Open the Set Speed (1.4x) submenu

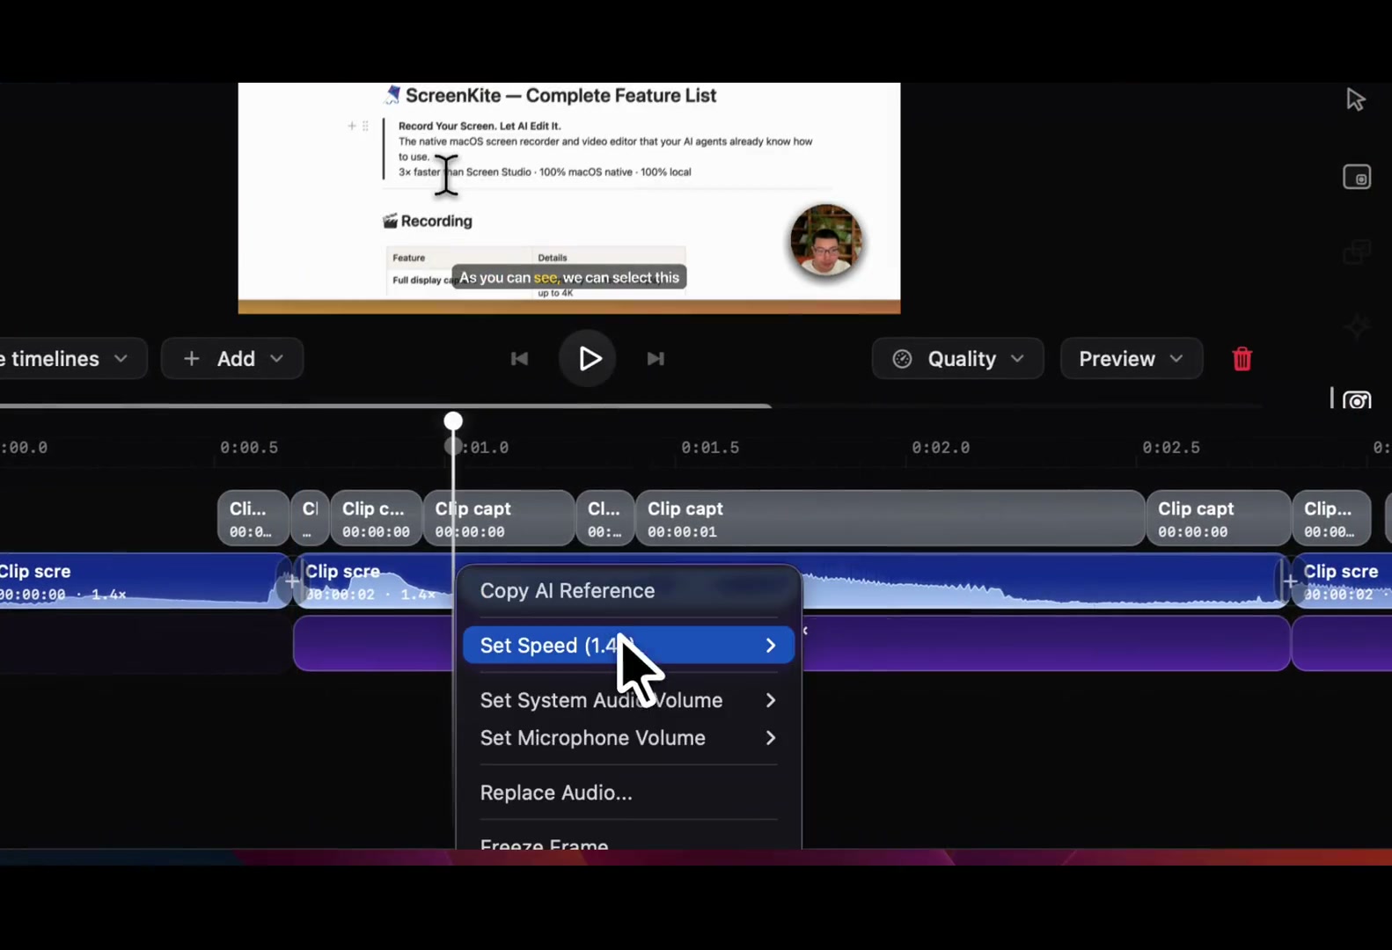(x=628, y=646)
